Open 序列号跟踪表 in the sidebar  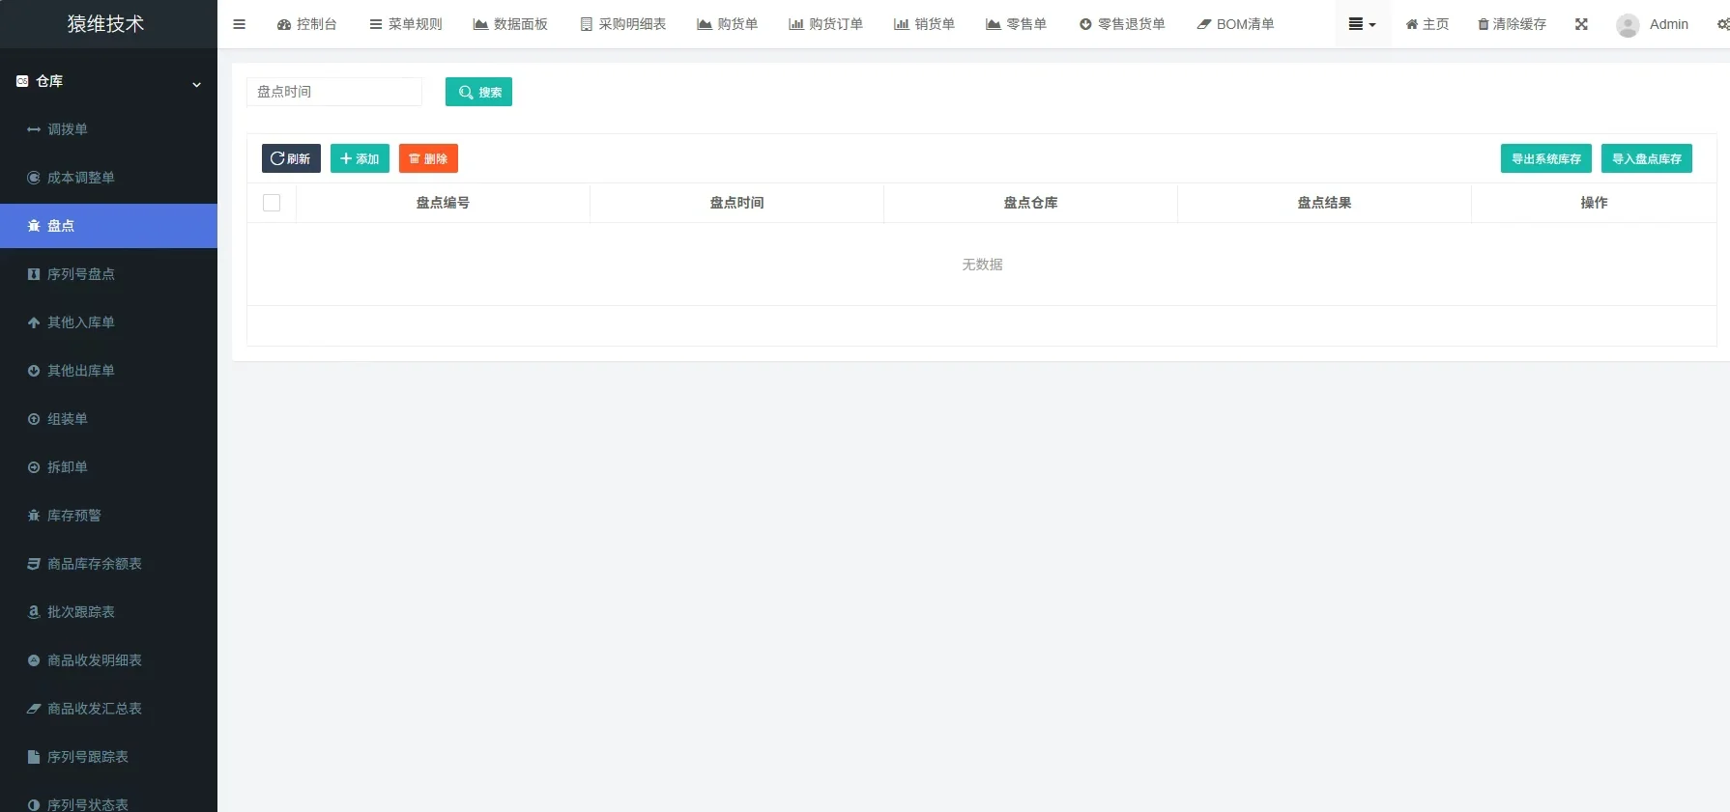pos(108,757)
